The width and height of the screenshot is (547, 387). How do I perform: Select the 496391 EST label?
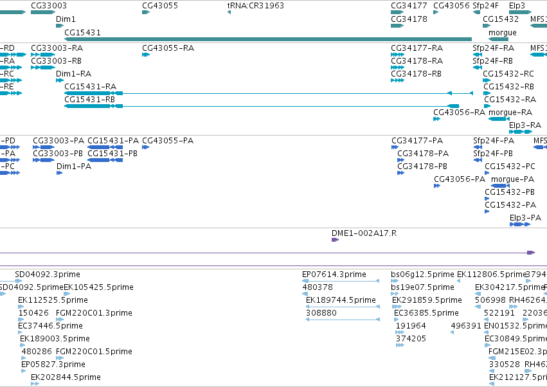466,325
